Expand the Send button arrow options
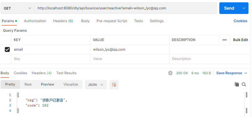 (244, 8)
